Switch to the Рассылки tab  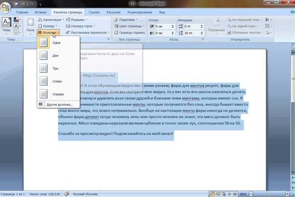pyautogui.click(x=113, y=12)
